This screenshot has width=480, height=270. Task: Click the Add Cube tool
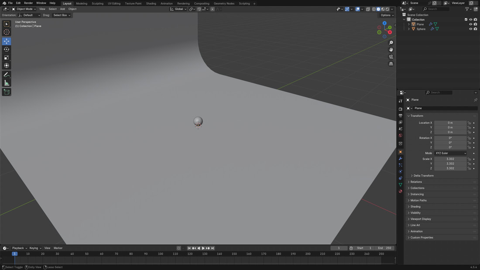(x=7, y=92)
